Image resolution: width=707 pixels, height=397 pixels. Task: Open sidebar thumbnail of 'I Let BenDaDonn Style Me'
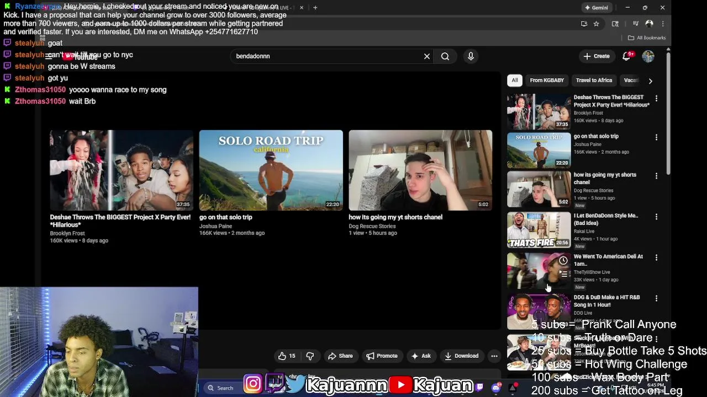tap(539, 230)
